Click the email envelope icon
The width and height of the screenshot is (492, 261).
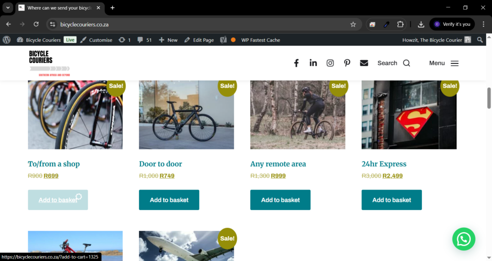[x=364, y=63]
